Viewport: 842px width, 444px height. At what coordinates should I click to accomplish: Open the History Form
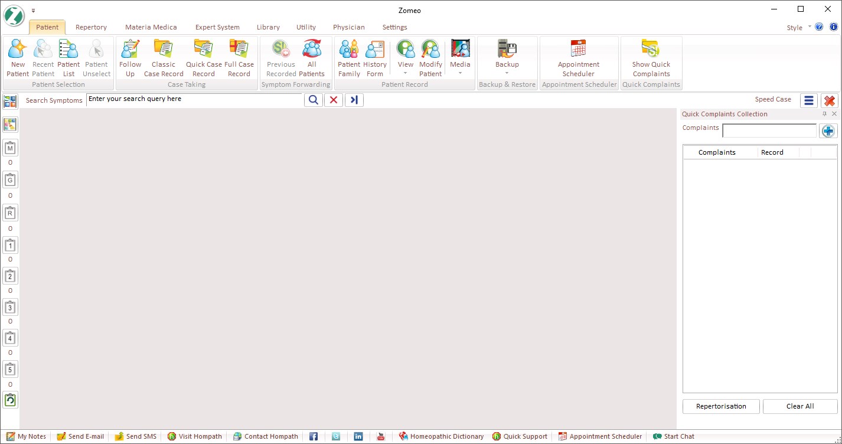375,58
